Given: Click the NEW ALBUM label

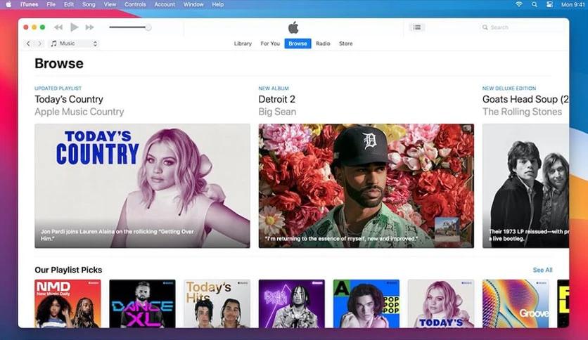Looking at the screenshot, I should 274,89.
